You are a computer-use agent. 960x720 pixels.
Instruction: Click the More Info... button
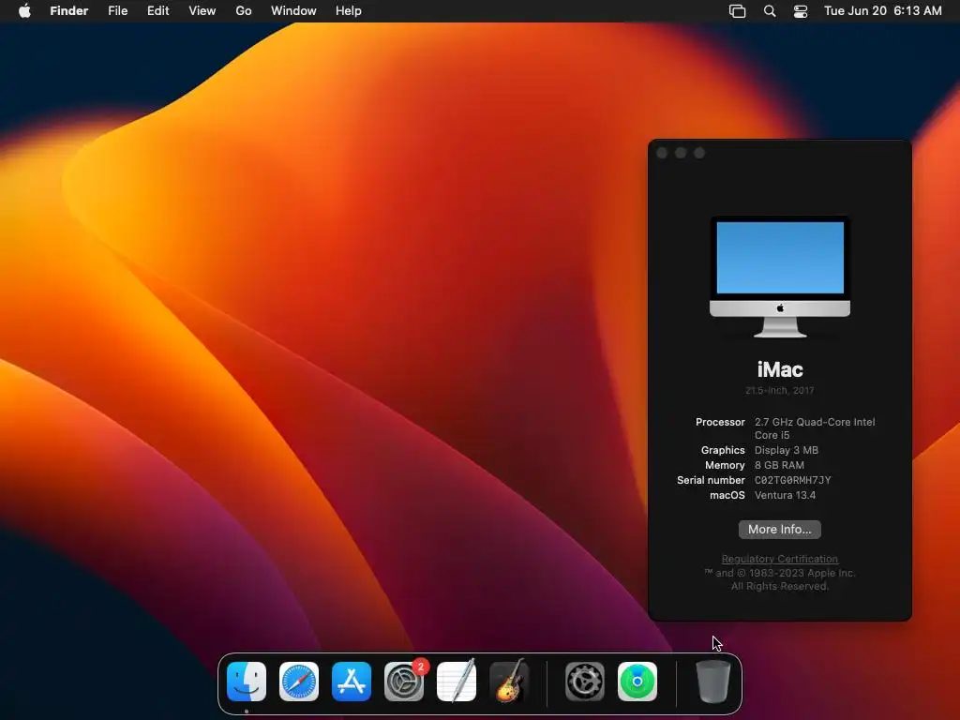(x=779, y=529)
